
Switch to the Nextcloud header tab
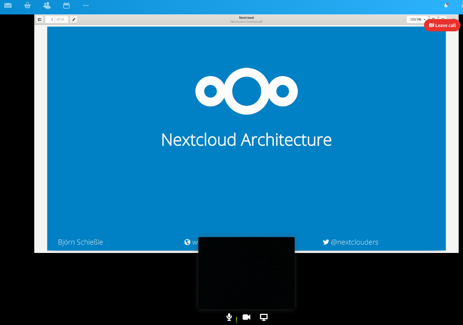(x=246, y=17)
